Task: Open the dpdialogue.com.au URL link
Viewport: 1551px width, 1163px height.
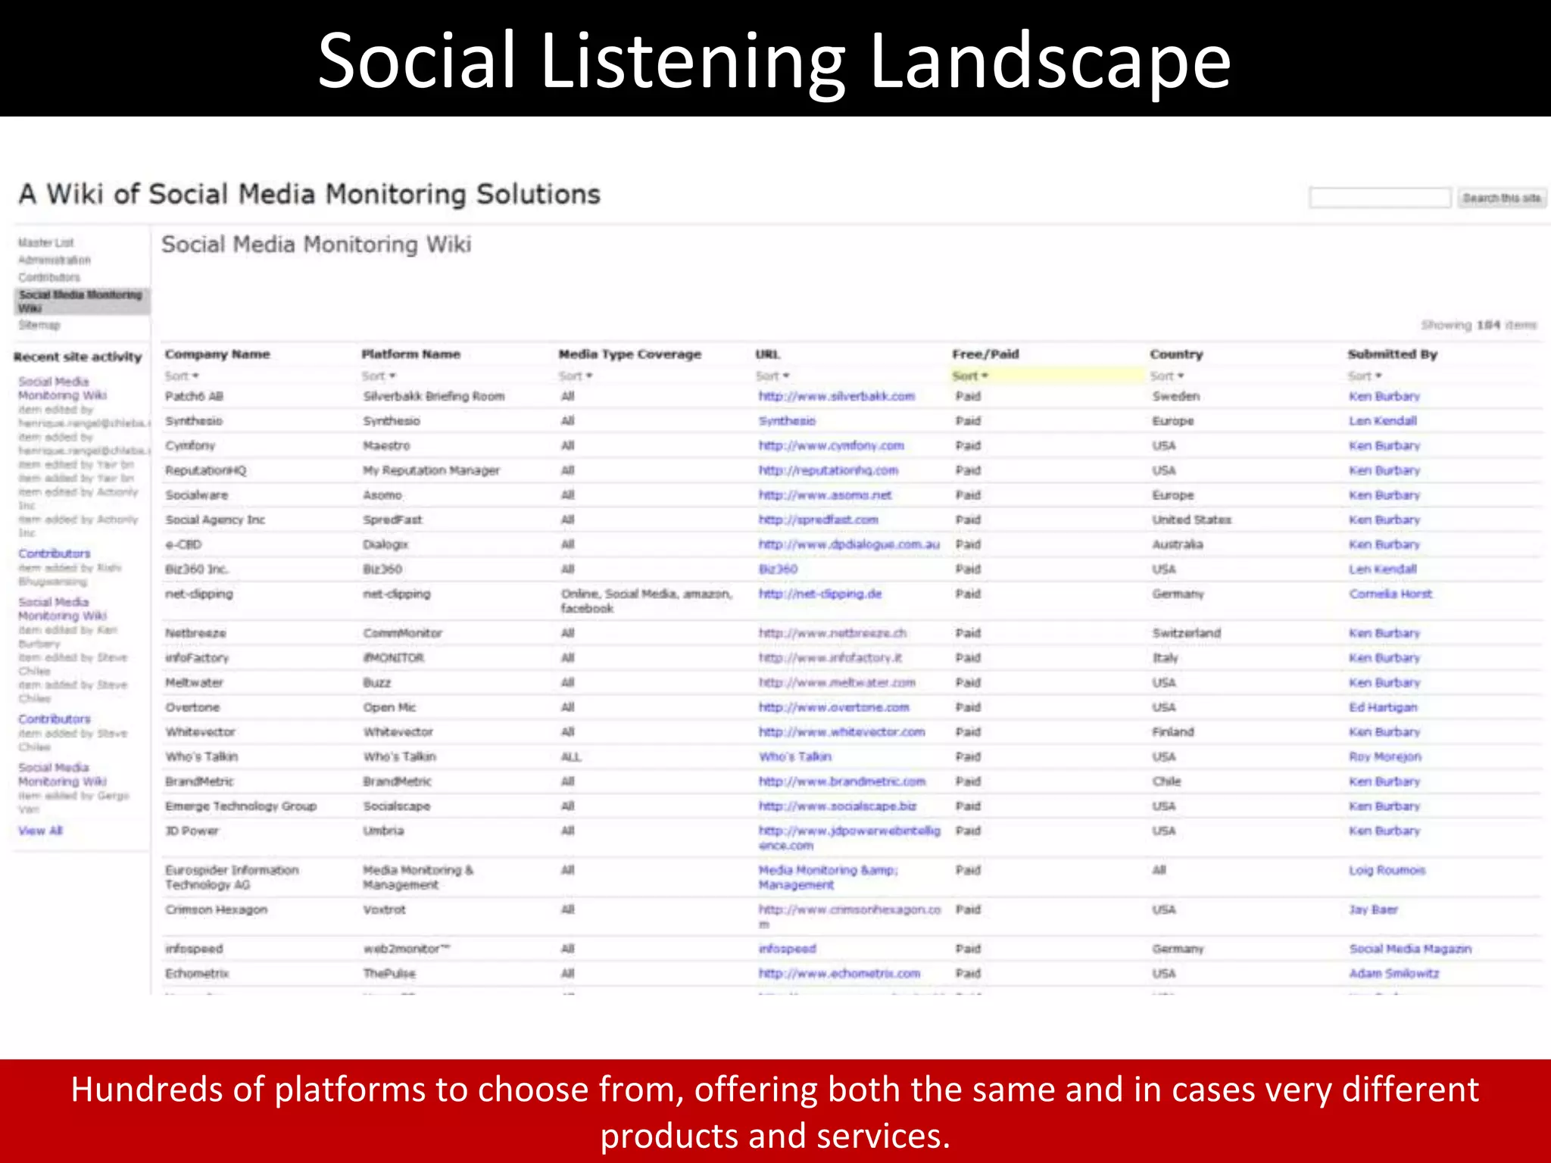Action: point(849,544)
